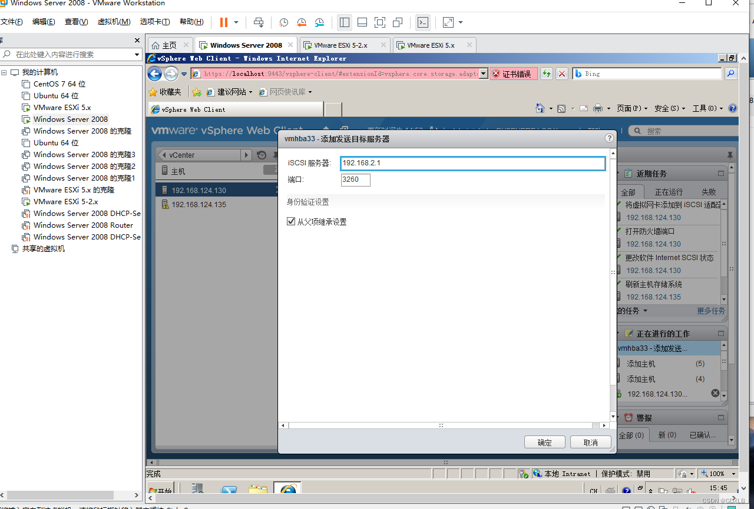Revert virtual machine to its previous snapshot
This screenshot has width=754, height=509.
[x=302, y=22]
